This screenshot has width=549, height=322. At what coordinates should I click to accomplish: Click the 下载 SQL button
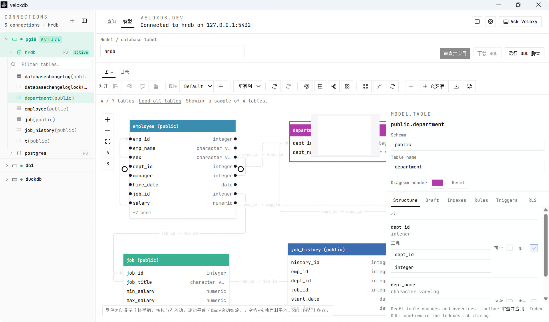(488, 53)
